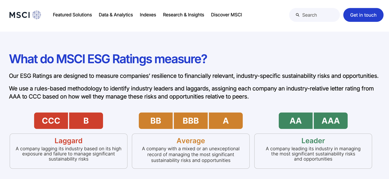
Task: Click the MSCI wordmark text
Action: [19, 15]
